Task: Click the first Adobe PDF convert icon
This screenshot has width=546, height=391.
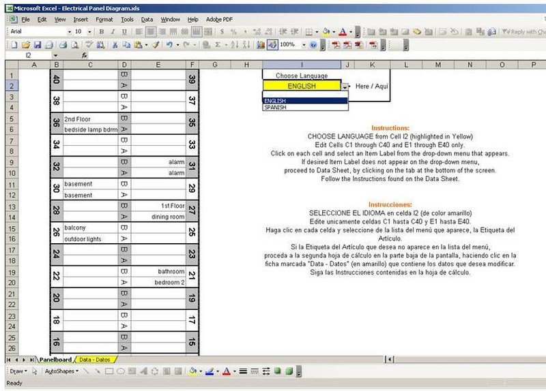Action: coord(336,45)
